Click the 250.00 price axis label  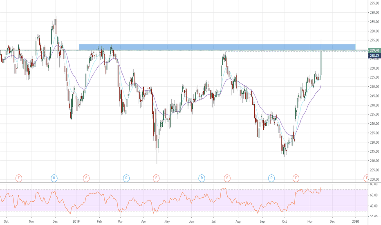[374, 87]
